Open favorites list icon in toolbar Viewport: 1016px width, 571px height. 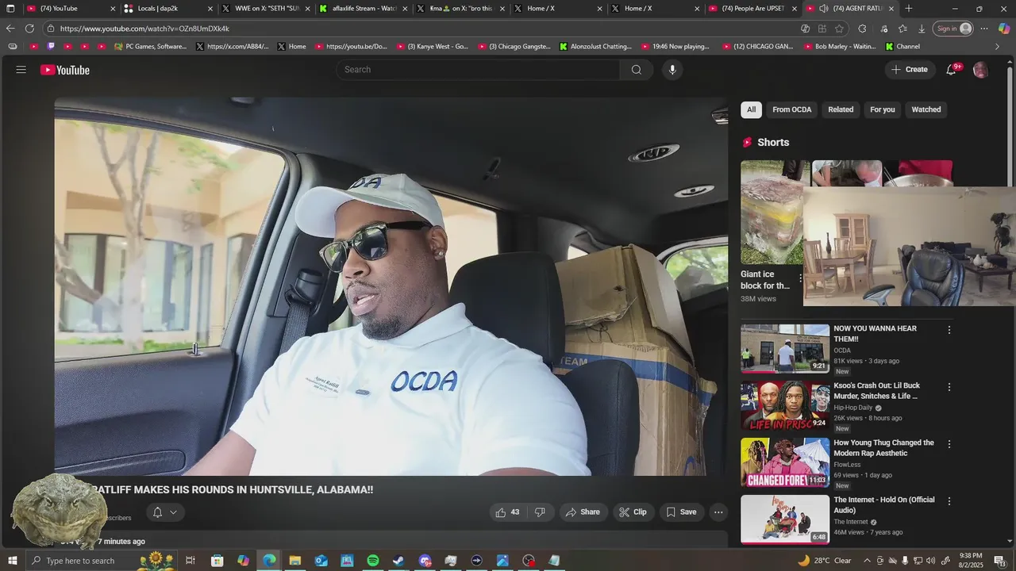(x=902, y=29)
